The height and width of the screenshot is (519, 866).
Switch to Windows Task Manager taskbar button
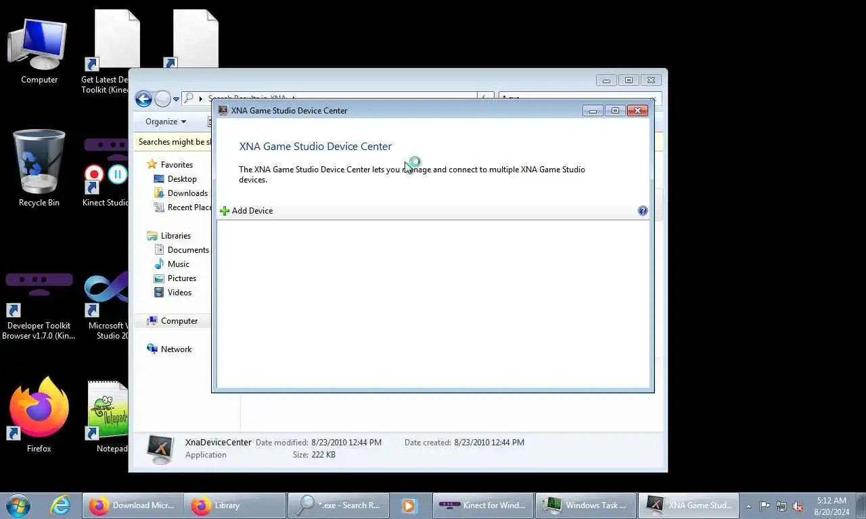point(586,505)
